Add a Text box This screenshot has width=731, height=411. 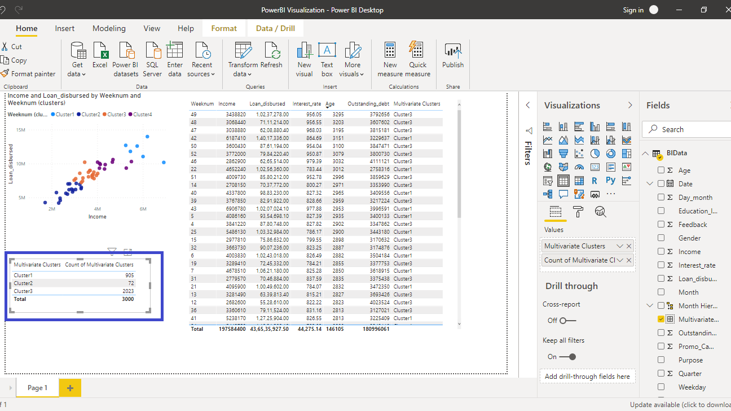[327, 59]
